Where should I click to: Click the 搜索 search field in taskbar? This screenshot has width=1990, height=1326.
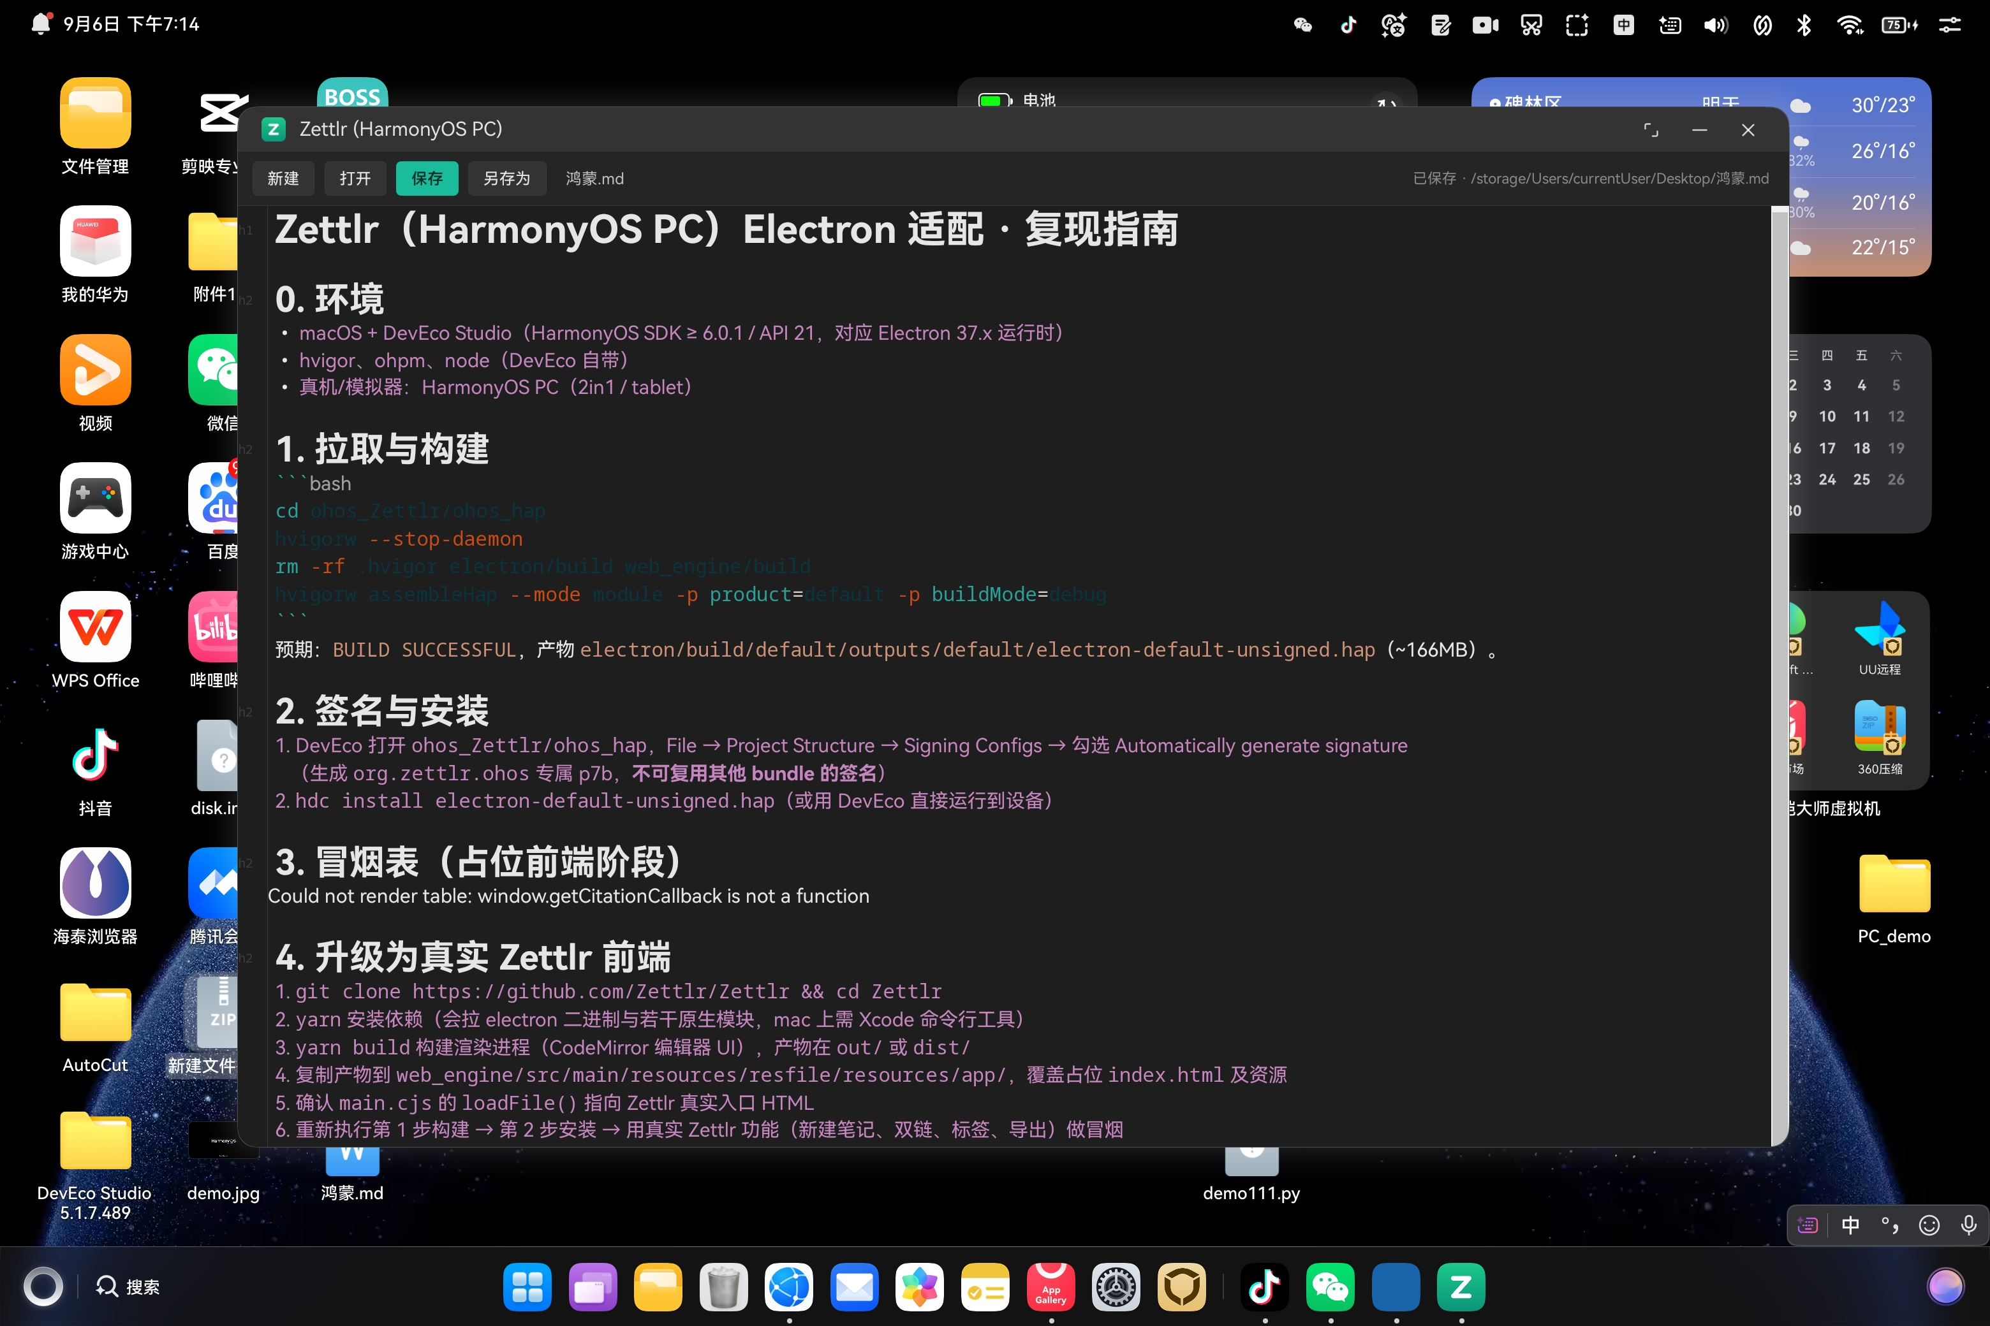point(127,1287)
